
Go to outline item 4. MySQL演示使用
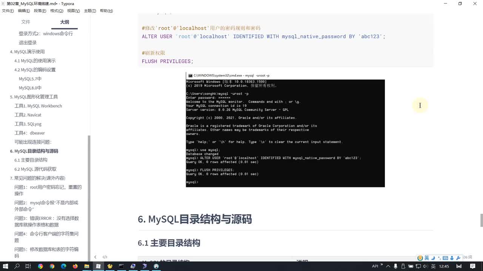tap(27, 52)
